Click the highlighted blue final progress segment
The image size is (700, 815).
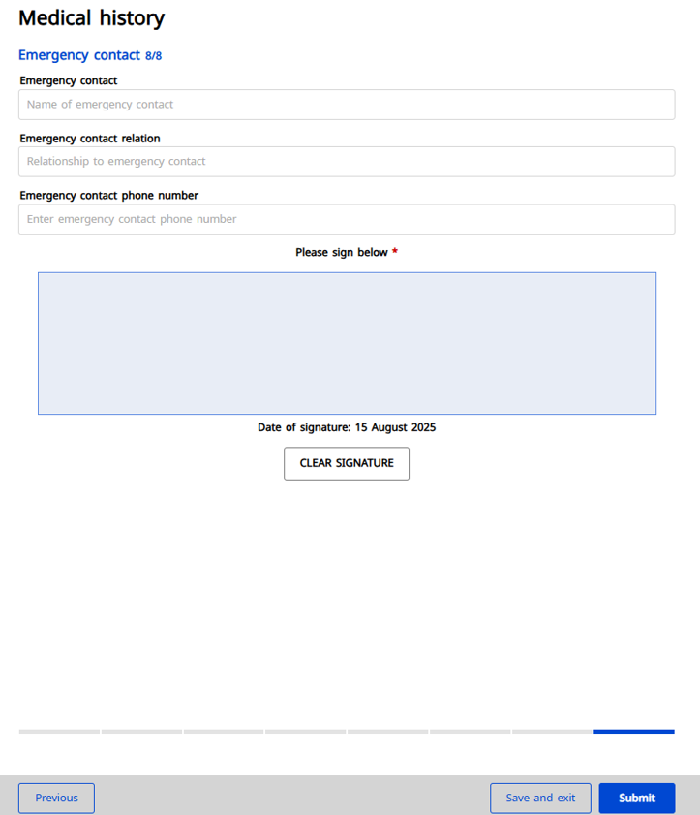tap(634, 732)
